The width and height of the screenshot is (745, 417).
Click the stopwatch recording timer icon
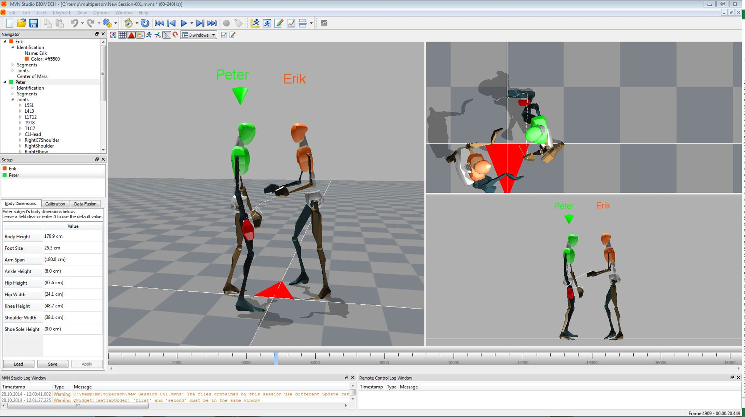point(128,23)
